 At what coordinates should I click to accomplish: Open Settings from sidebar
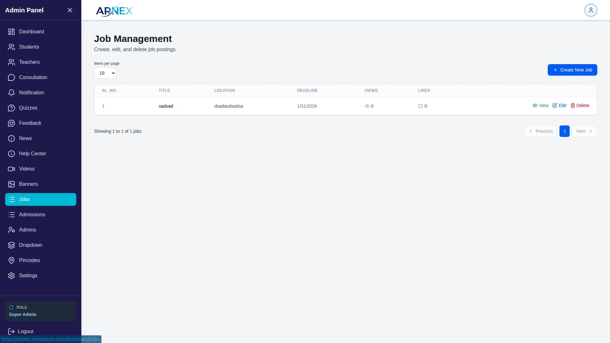(28, 276)
